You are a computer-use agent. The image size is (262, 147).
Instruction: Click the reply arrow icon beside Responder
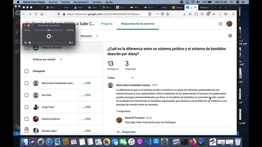tap(119, 132)
